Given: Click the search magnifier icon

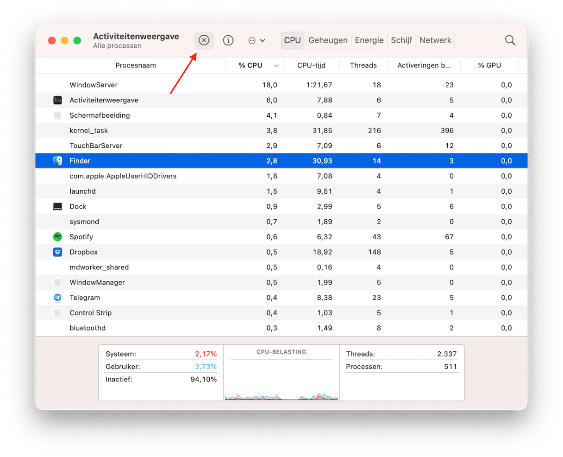Looking at the screenshot, I should click(510, 40).
